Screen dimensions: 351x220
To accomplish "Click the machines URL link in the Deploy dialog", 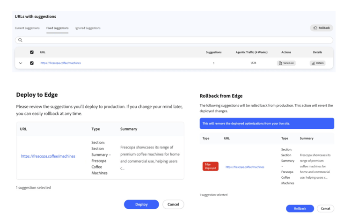I will tap(48, 156).
